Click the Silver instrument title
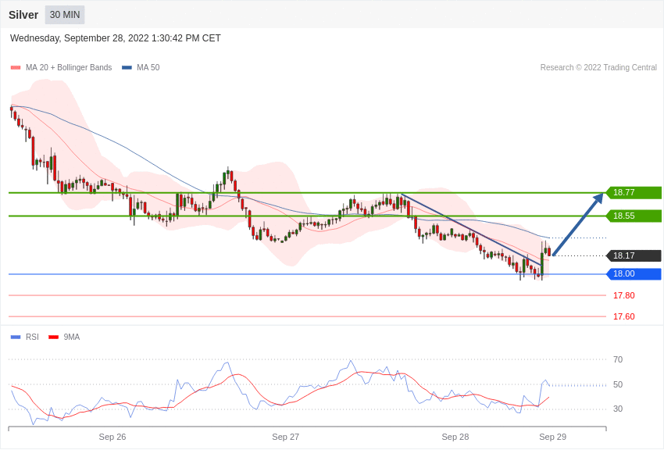 23,15
